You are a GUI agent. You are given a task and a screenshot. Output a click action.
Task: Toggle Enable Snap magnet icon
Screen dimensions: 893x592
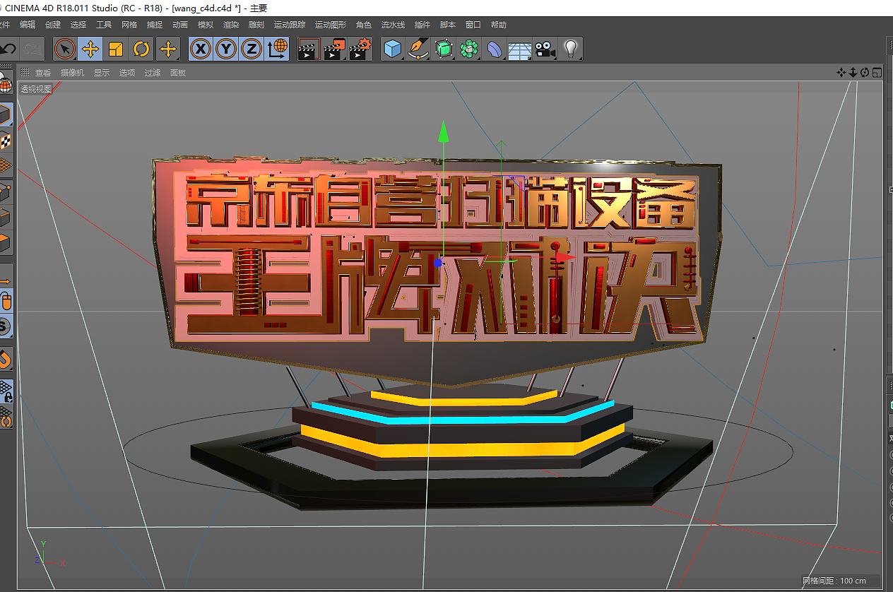[x=6, y=360]
